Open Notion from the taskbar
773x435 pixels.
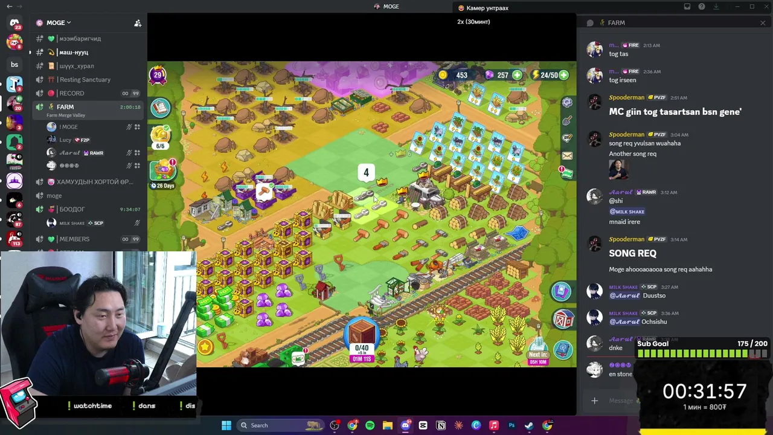441,425
